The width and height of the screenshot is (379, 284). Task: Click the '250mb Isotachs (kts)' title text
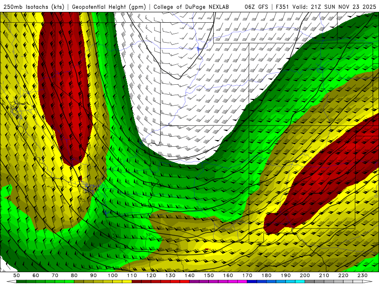(34, 7)
